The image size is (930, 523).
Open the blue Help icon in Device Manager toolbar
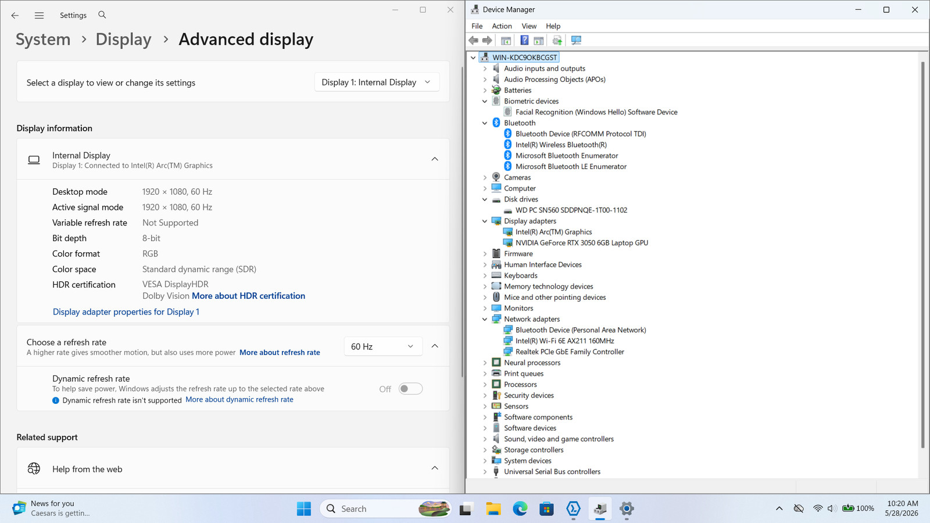(524, 41)
